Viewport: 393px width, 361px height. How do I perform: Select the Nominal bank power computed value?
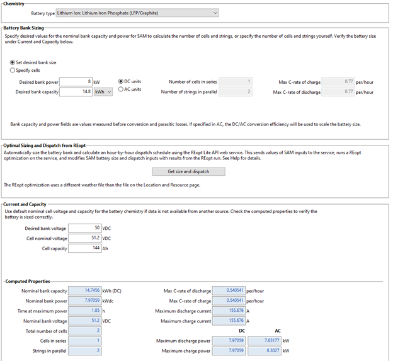(x=84, y=301)
